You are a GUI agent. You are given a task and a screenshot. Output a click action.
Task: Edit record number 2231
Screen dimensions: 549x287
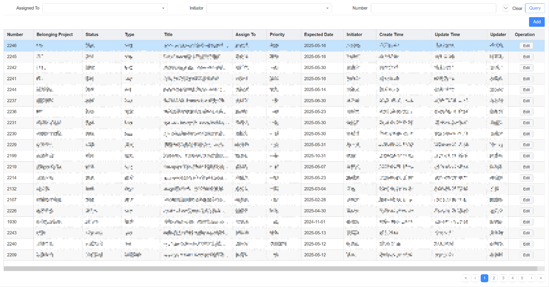click(x=526, y=123)
